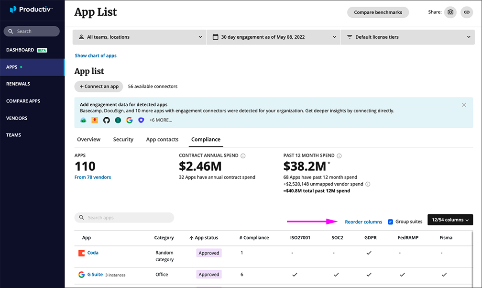Open the Default license tiers dropdown

click(407, 37)
